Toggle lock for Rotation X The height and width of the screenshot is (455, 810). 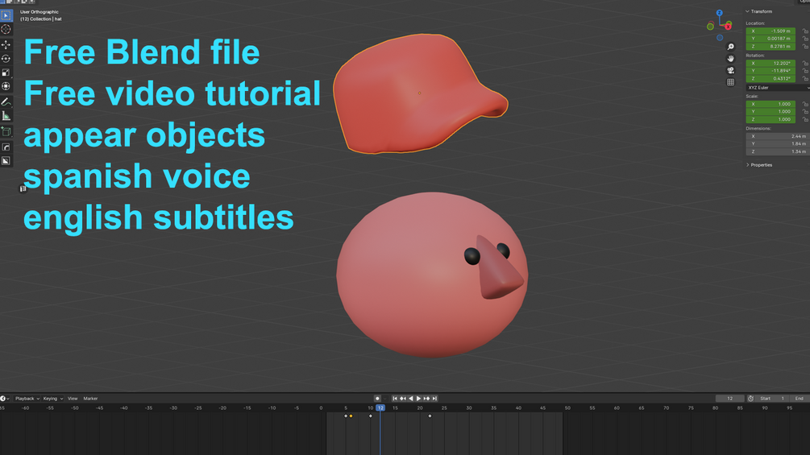[805, 63]
